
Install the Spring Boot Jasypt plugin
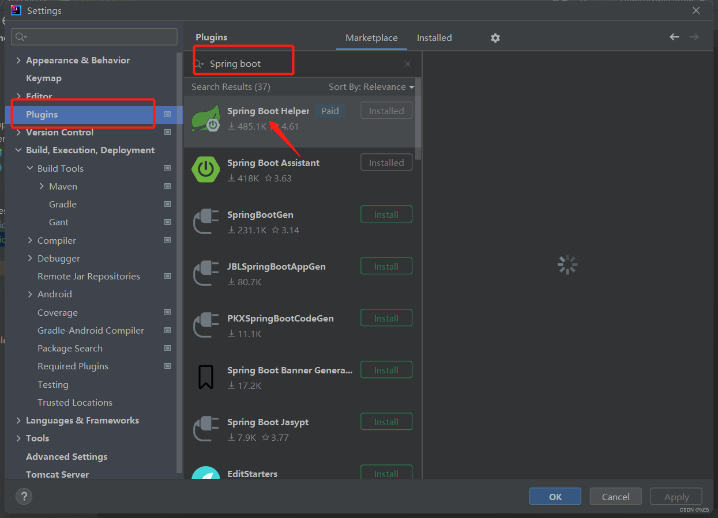point(386,422)
